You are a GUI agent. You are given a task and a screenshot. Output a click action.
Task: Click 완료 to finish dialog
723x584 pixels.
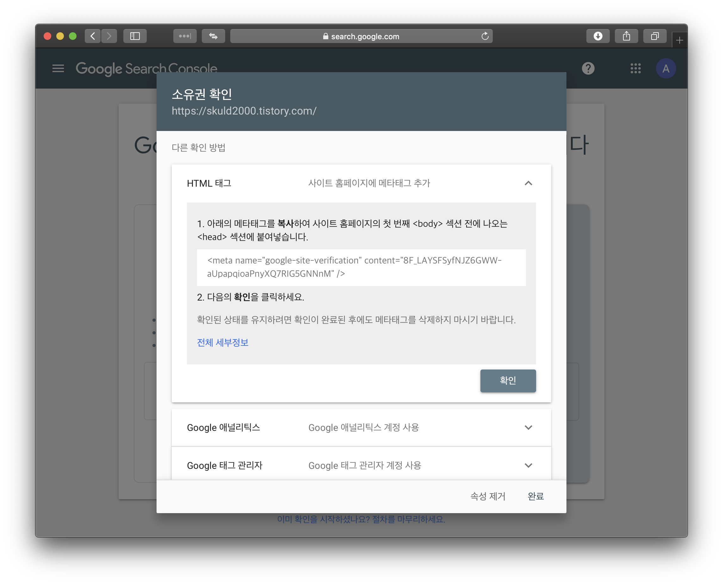click(x=536, y=496)
